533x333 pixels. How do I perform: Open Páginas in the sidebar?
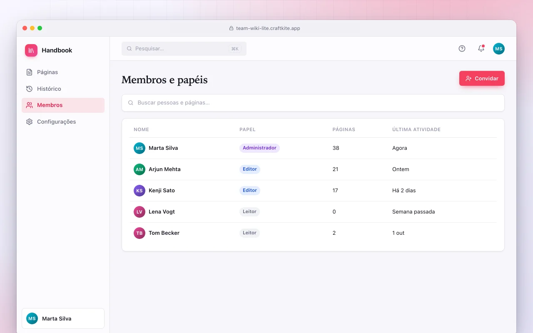[63, 72]
